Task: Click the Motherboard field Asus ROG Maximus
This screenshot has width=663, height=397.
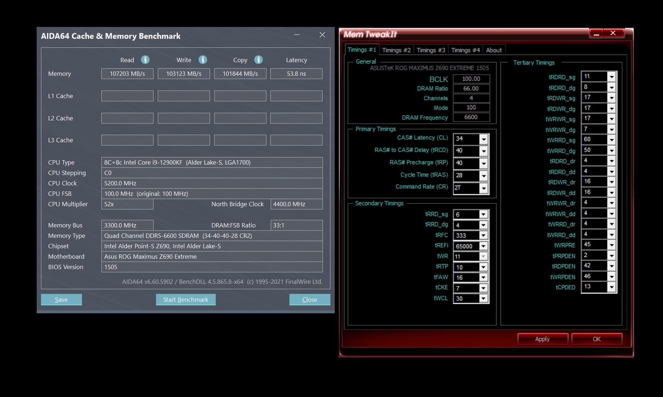Action: point(212,257)
